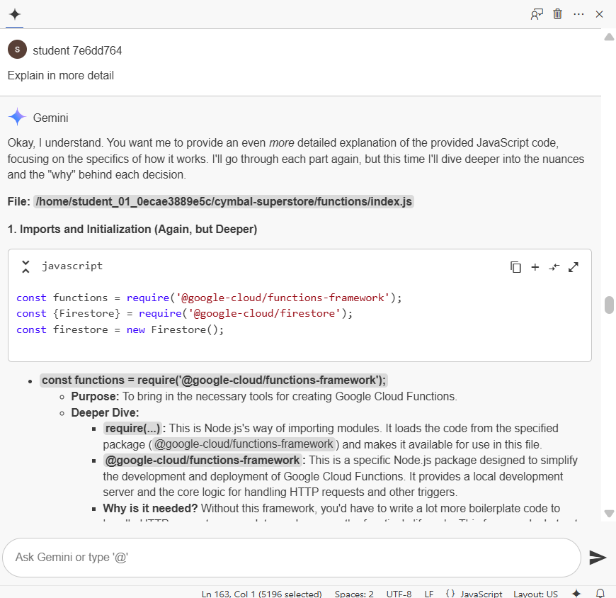Change encoding via UTF-8

(399, 593)
